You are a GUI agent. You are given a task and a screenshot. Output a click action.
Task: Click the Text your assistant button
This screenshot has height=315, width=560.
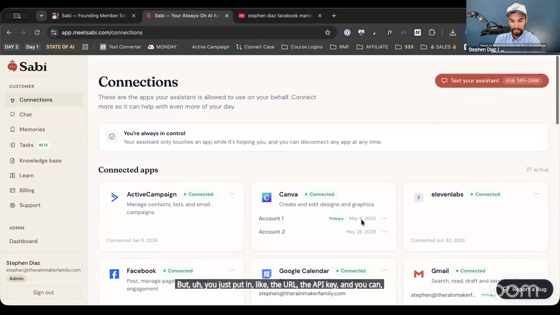tap(492, 80)
